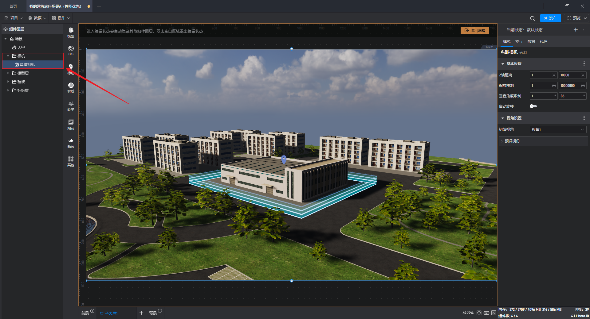Click the Z轴距离 minimum input field
Viewport: 590px width, 319px height.
543,75
